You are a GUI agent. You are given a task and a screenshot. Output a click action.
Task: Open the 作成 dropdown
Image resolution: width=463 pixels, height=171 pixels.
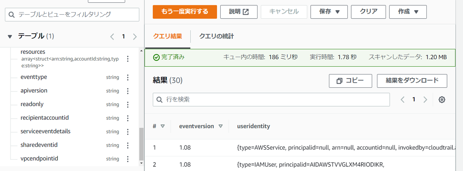click(x=408, y=12)
